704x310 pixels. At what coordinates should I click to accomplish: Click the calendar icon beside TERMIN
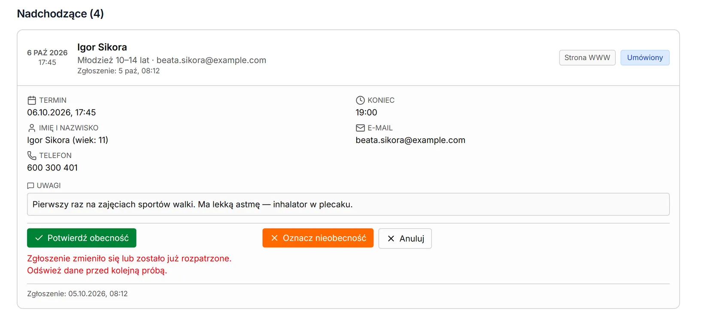[32, 100]
